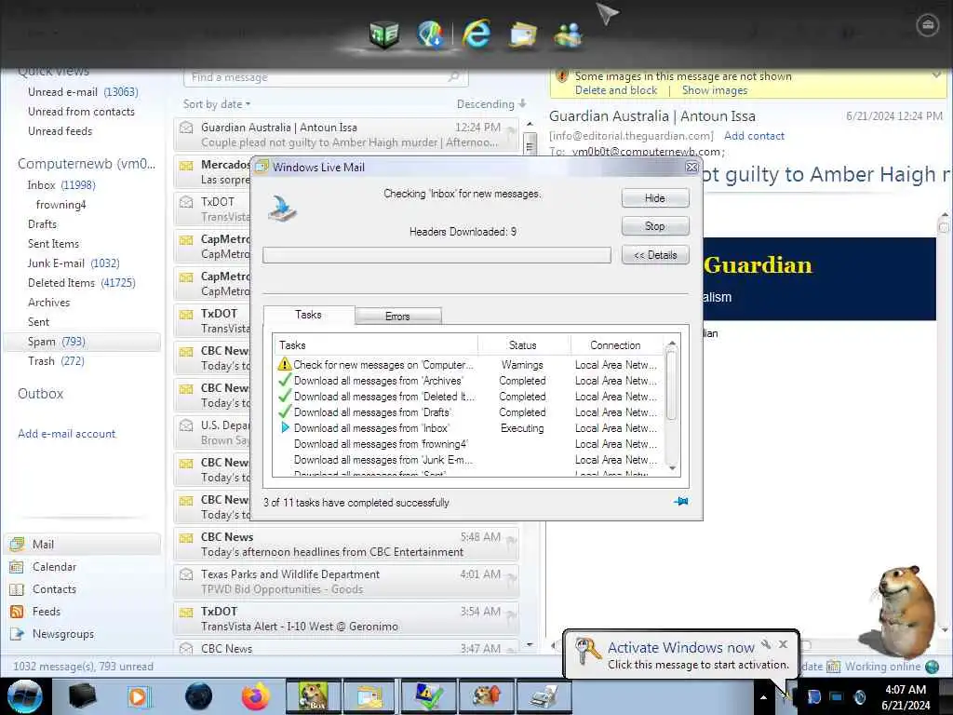Toggle Descending sort order

[x=491, y=104]
